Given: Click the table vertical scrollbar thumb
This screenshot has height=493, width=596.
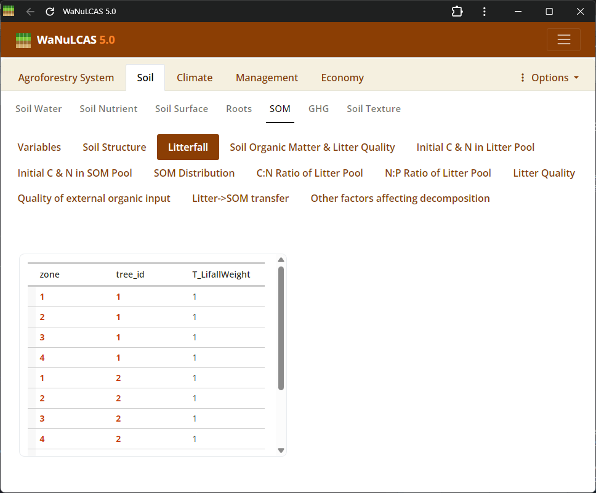Looking at the screenshot, I should (281, 327).
